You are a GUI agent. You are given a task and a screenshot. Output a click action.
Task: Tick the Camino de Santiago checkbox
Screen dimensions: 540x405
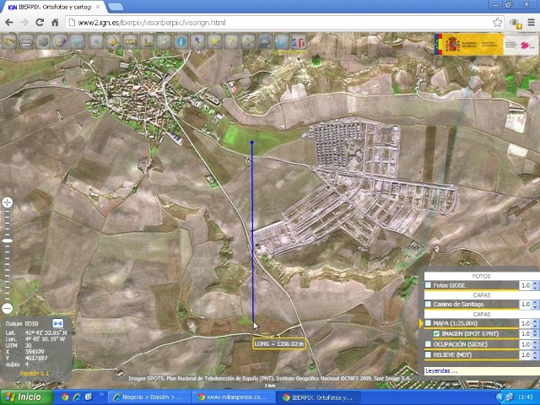(x=429, y=304)
